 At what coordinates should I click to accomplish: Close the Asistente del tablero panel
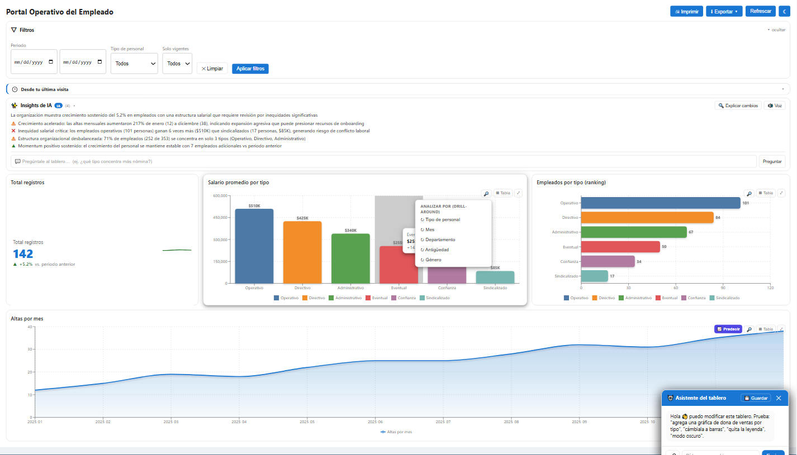coord(779,398)
